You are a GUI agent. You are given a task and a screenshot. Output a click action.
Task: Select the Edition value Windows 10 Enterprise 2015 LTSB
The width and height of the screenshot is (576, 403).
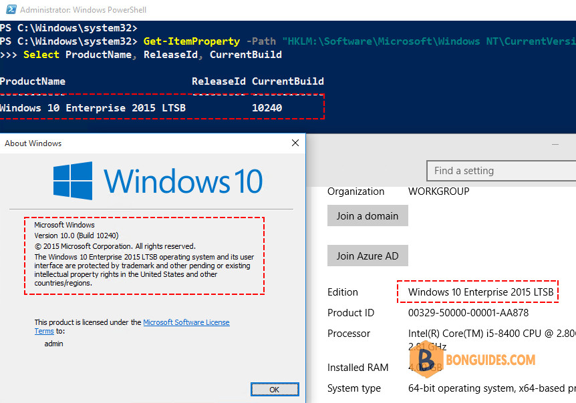point(481,292)
